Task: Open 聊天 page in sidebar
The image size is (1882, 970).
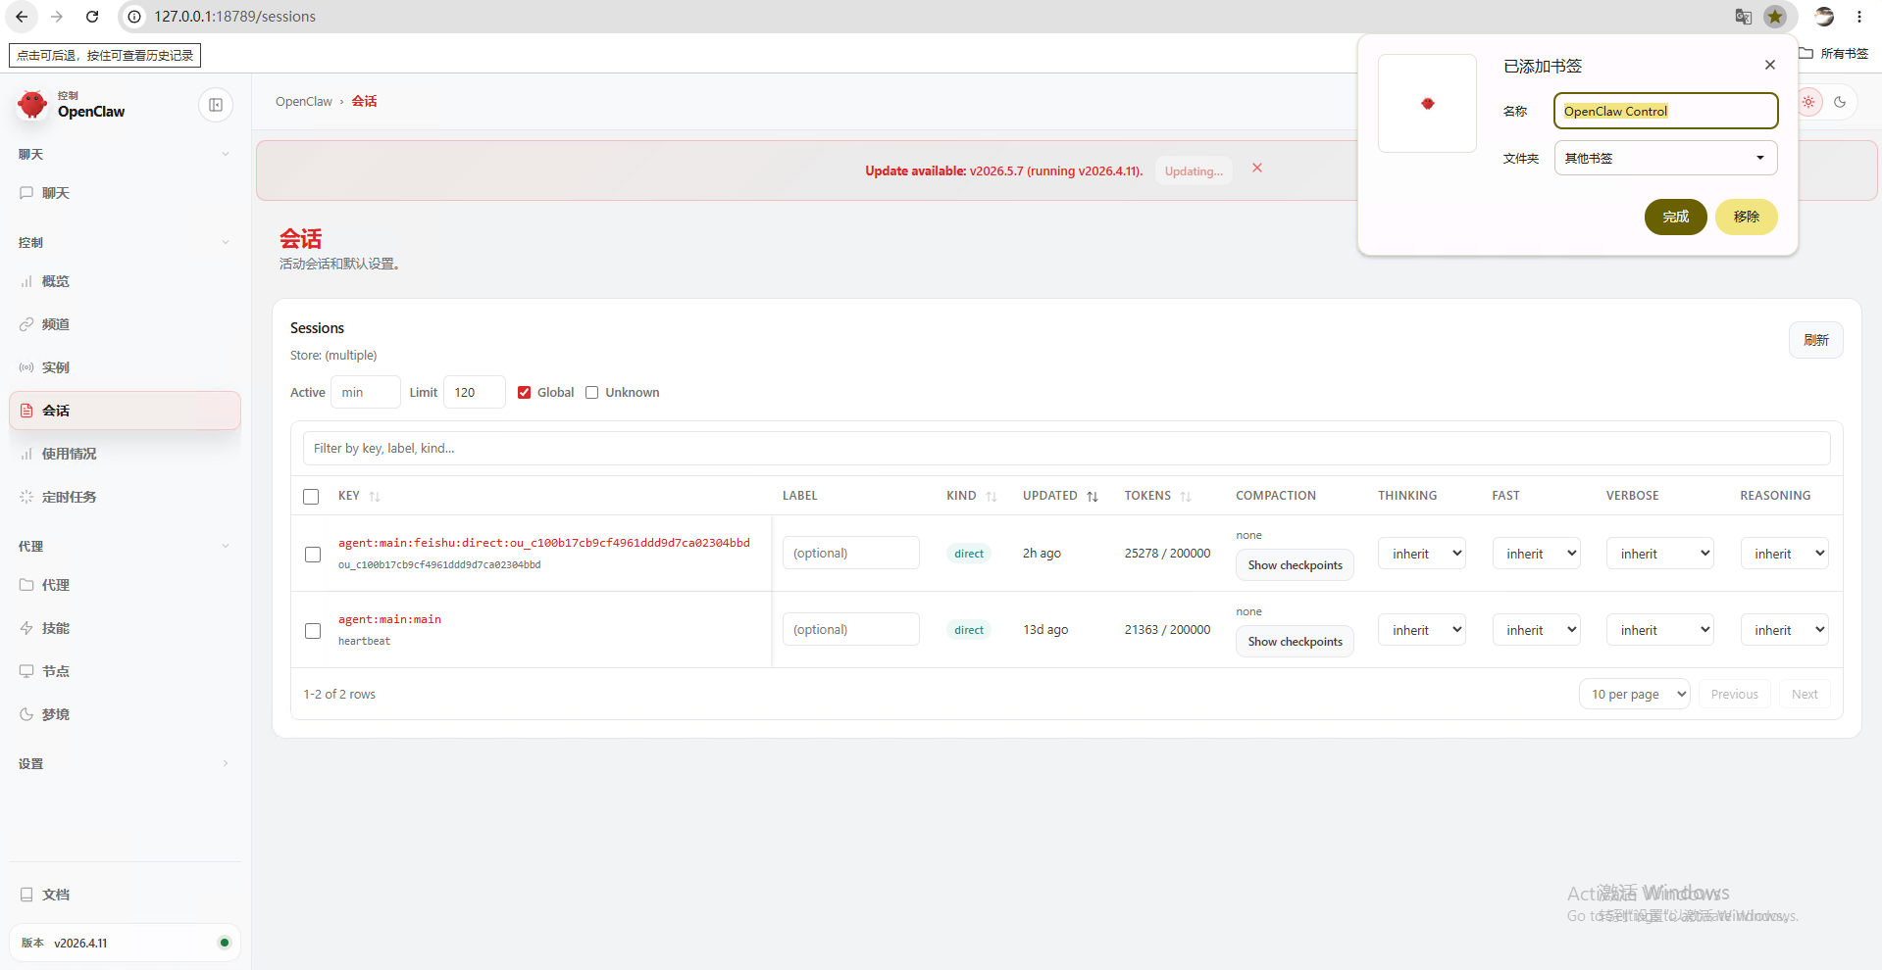Action: tap(125, 193)
